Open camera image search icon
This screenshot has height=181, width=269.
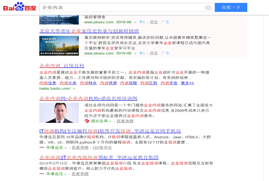click(x=208, y=7)
